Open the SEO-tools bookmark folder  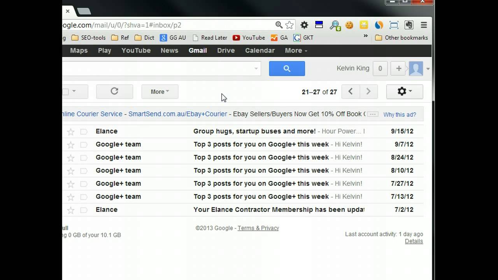point(89,38)
